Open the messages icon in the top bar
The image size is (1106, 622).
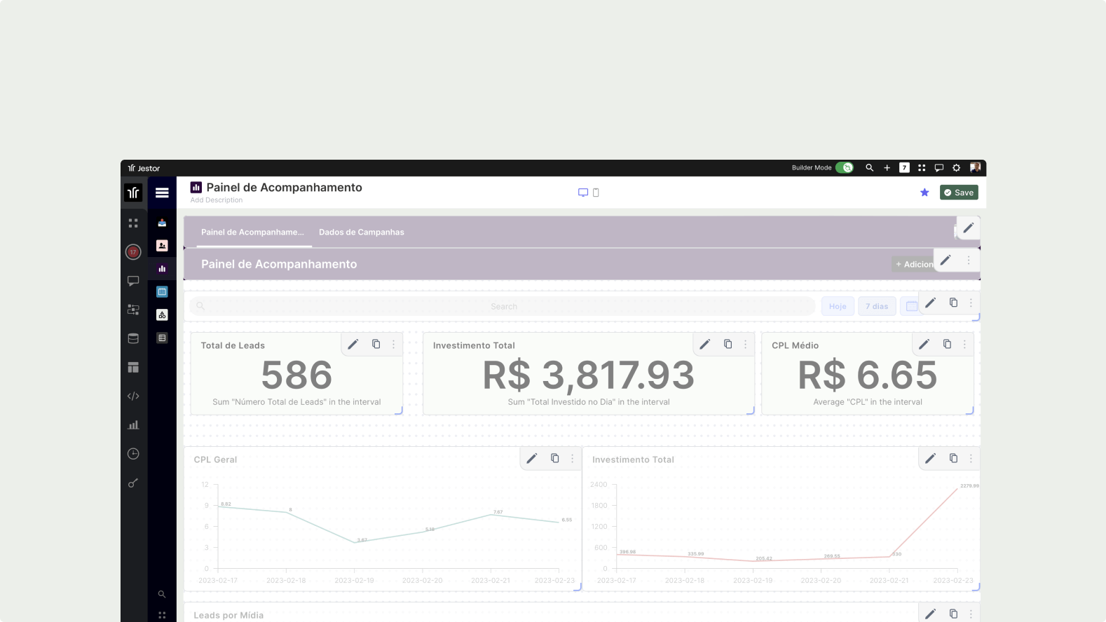point(939,167)
